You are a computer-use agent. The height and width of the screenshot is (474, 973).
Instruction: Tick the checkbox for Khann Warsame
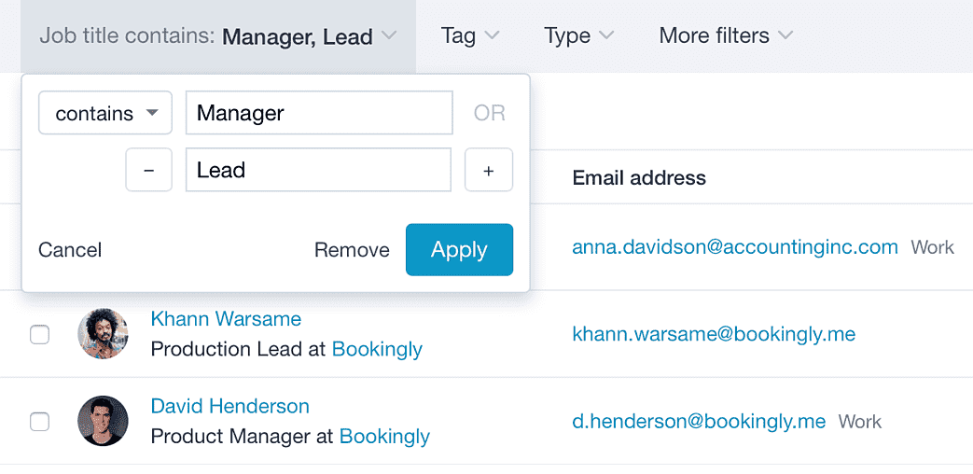40,335
